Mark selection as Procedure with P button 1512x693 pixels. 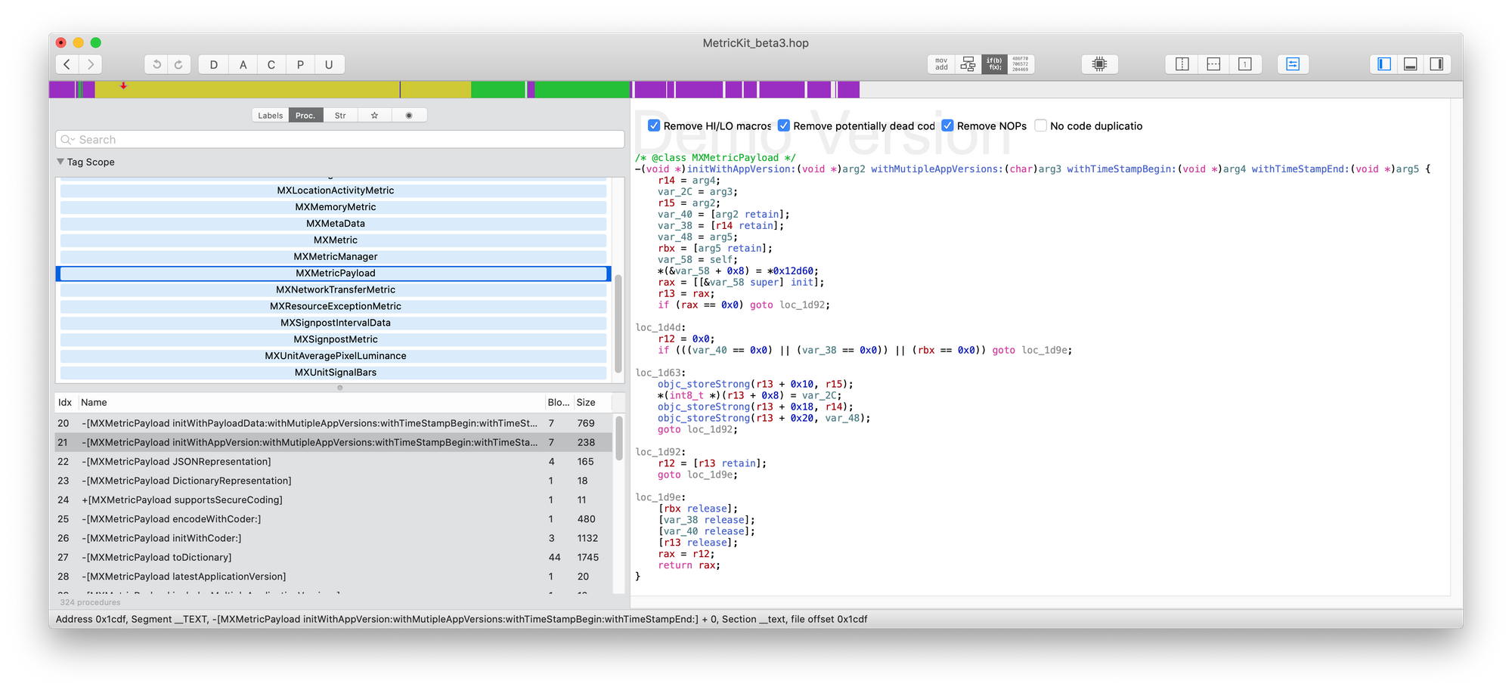(300, 64)
